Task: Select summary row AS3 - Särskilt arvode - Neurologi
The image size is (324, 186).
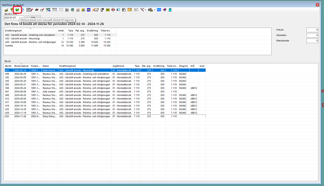Action: pos(60,38)
